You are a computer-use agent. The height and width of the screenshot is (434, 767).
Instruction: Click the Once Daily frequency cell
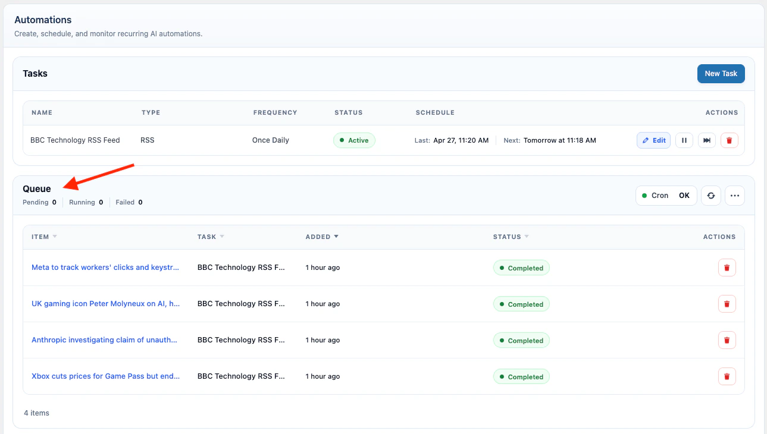[x=271, y=140]
